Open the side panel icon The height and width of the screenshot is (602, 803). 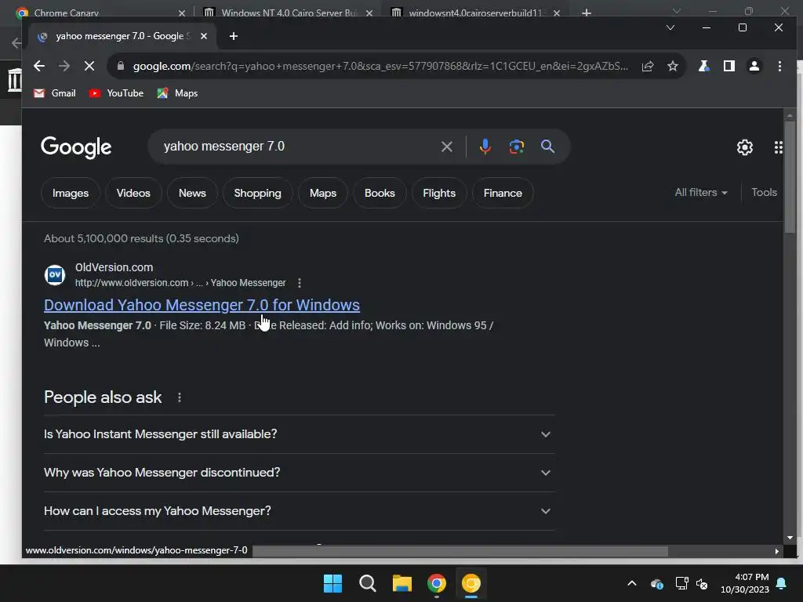tap(729, 66)
